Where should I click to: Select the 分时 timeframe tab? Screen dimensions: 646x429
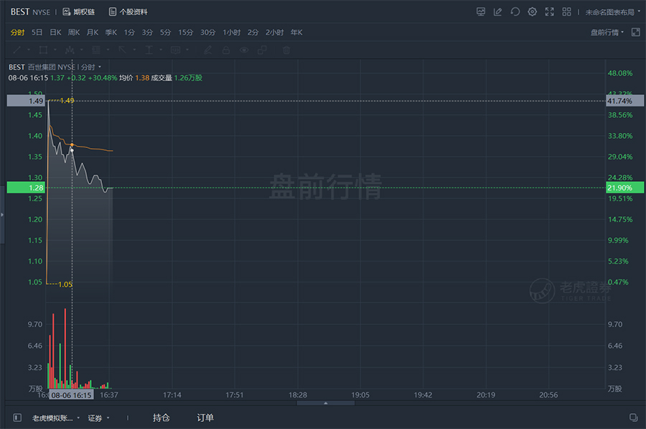[x=17, y=32]
